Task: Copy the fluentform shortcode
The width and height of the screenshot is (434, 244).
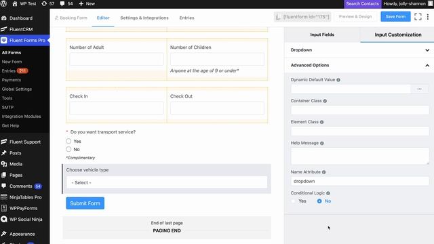Action: point(302,17)
